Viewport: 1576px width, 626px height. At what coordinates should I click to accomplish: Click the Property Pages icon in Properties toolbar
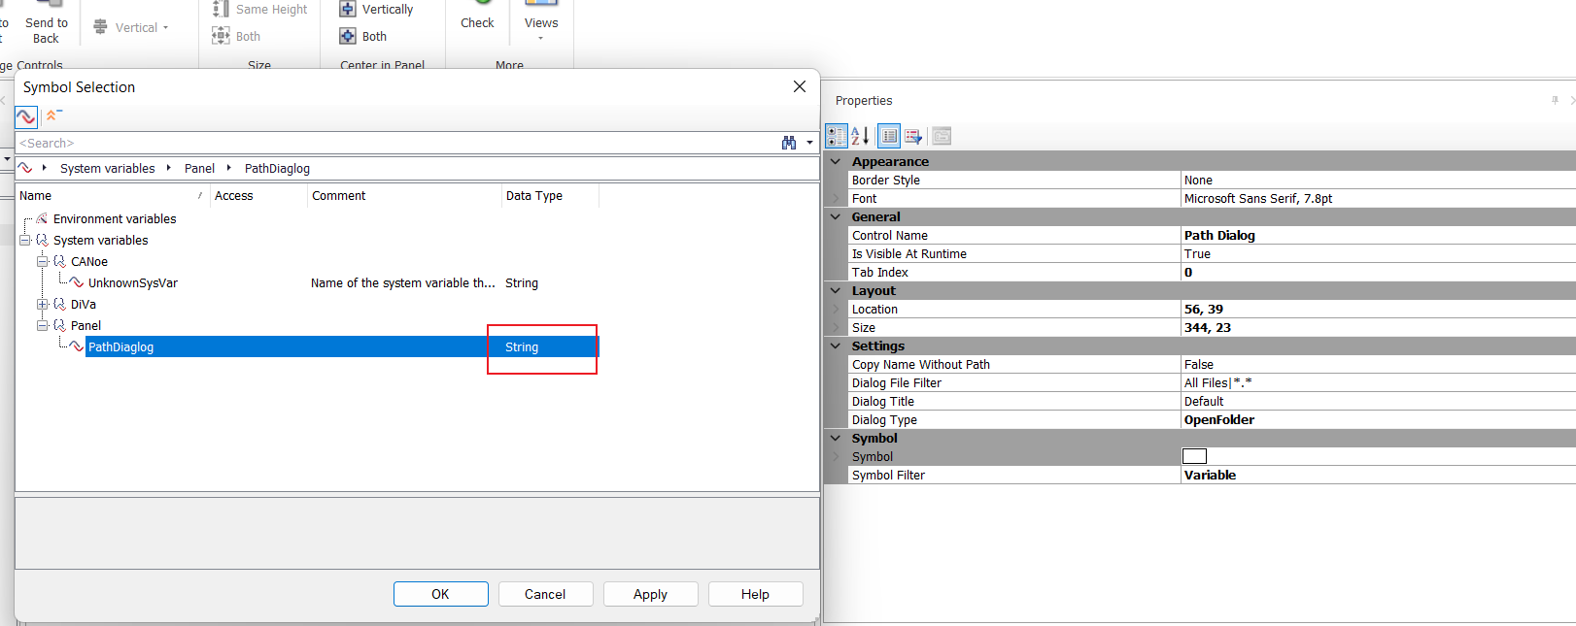coord(942,136)
